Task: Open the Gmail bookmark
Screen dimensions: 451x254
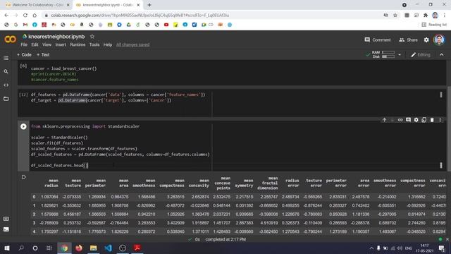Action: tap(25, 25)
